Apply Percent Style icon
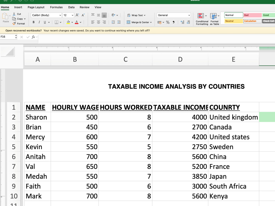 168,22
